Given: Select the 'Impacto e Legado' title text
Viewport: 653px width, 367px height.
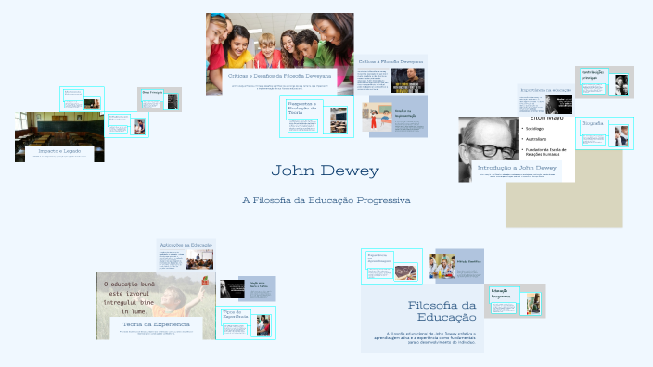Looking at the screenshot, I should coord(59,151).
